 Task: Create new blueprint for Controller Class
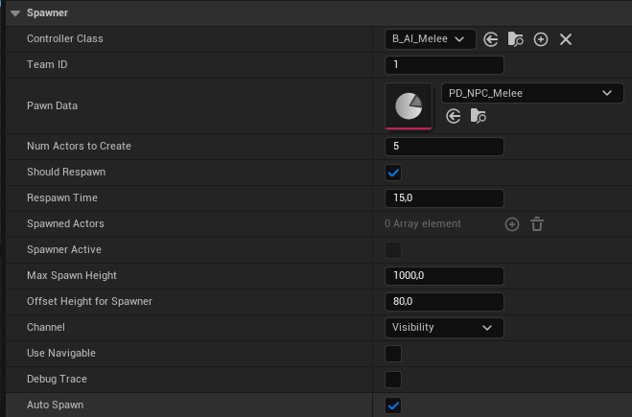click(541, 39)
